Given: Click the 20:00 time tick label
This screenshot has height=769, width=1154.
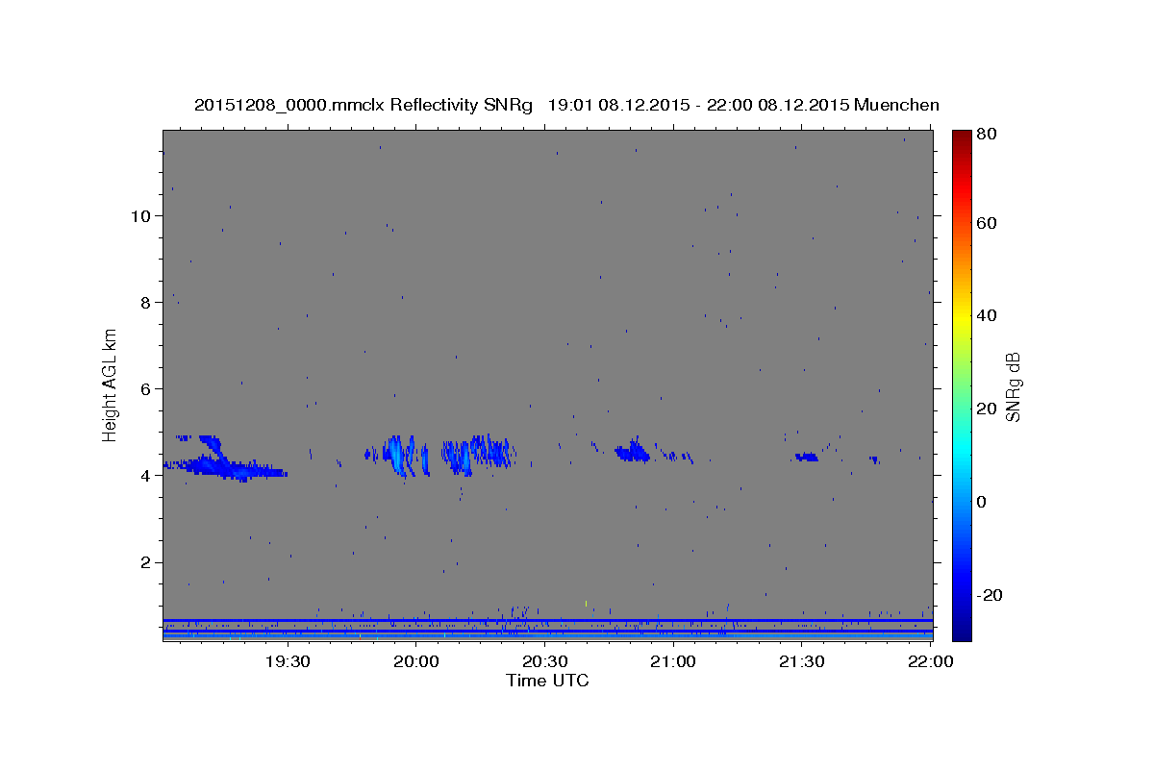Looking at the screenshot, I should (416, 661).
